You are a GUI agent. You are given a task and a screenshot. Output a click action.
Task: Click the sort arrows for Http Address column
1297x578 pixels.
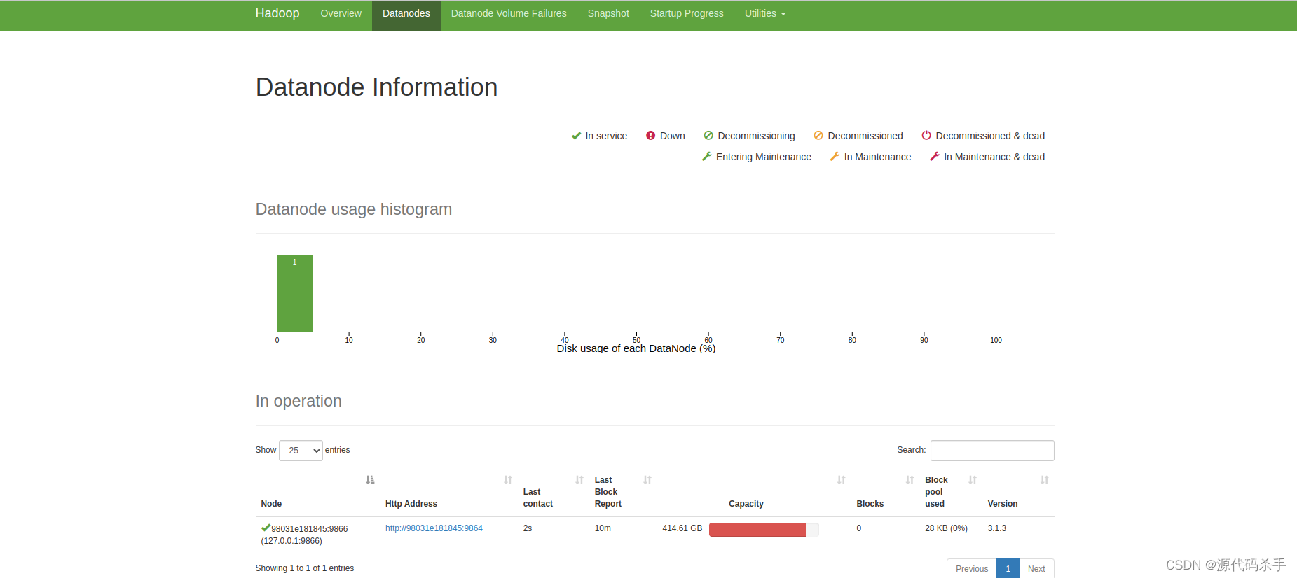(x=508, y=480)
